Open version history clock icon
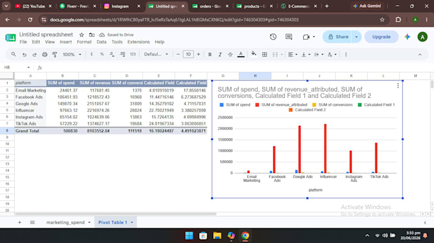 (273, 37)
